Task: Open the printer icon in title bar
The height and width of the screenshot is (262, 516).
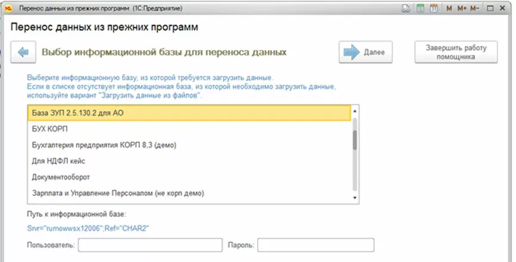Action: (x=406, y=8)
